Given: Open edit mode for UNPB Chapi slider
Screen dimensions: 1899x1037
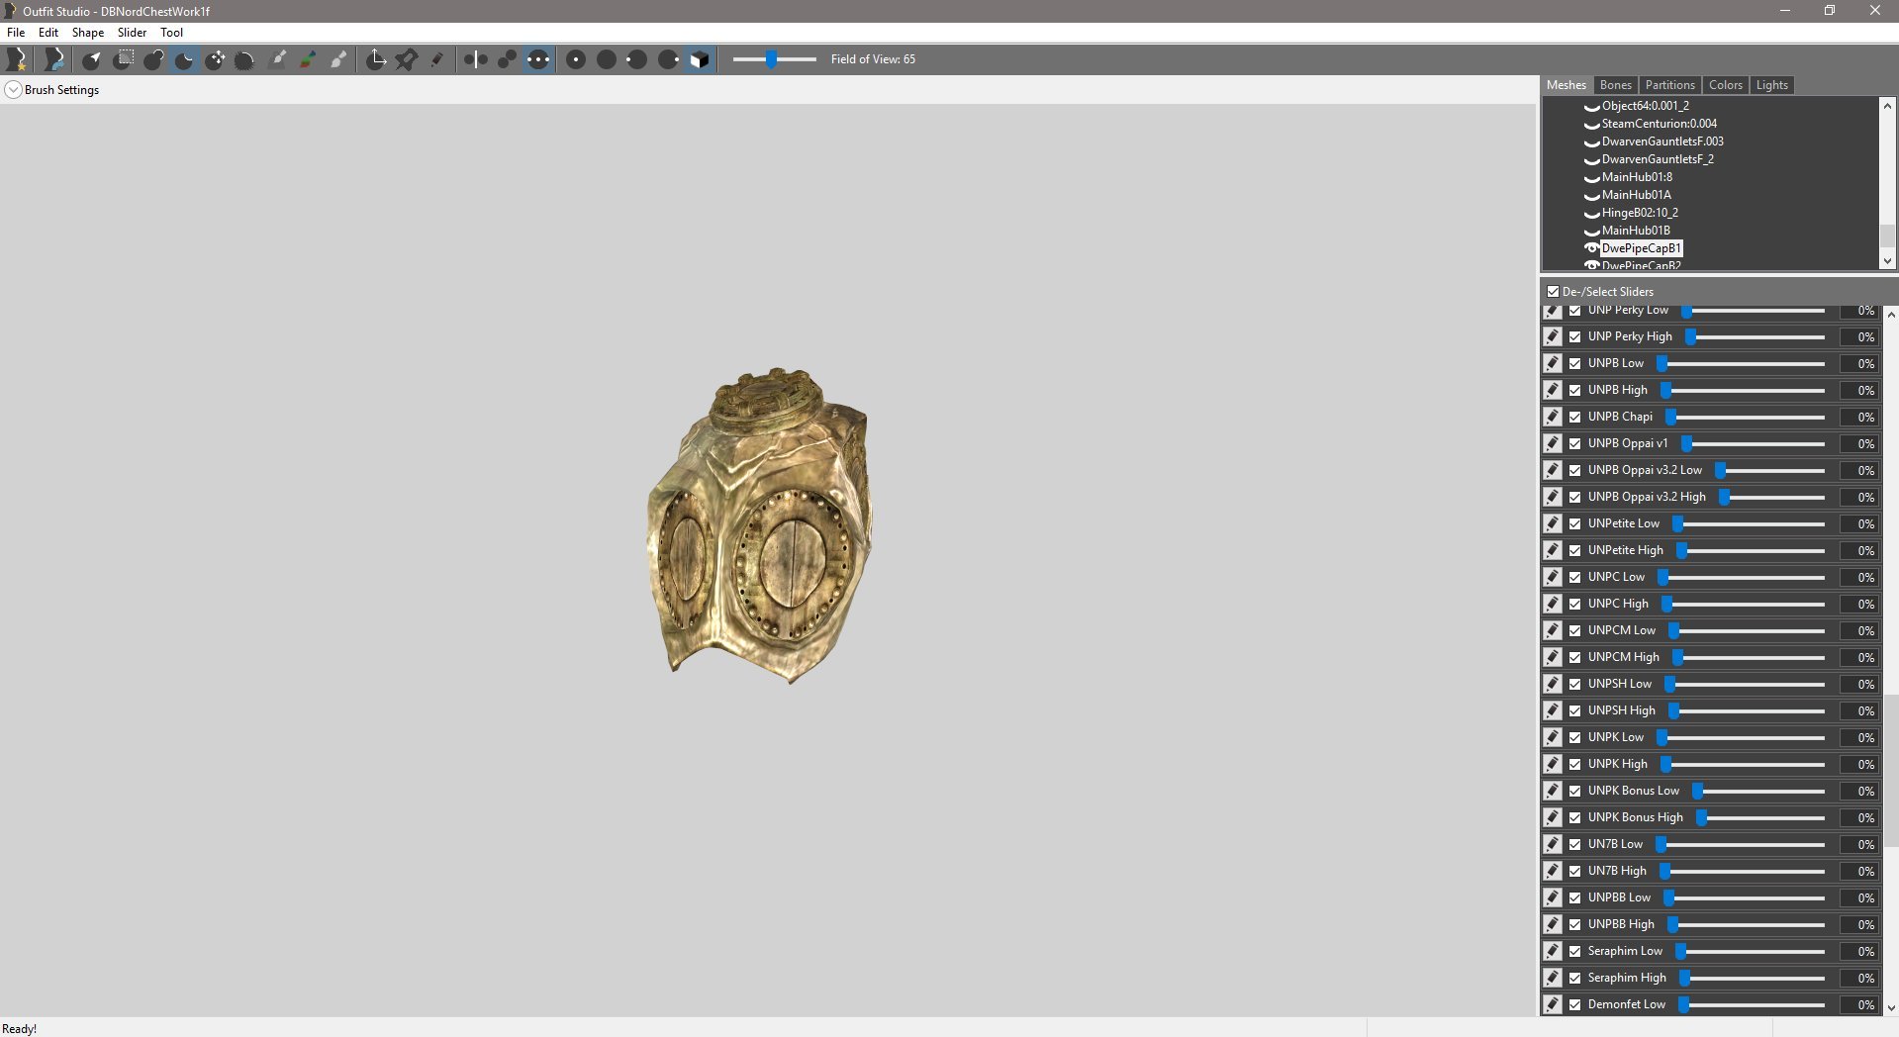Looking at the screenshot, I should (x=1553, y=417).
